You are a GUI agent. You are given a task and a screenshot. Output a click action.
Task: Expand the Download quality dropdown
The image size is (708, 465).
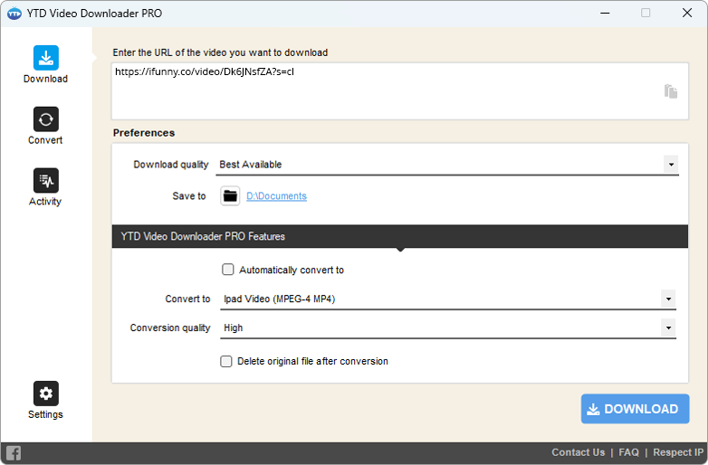[x=670, y=165]
